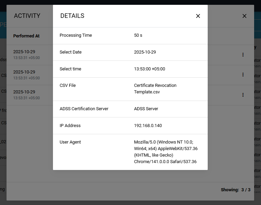
Task: Close the Details dialog
Action: (198, 16)
